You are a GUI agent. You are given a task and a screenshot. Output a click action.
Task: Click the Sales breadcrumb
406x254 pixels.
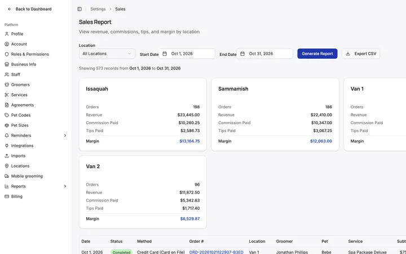tap(120, 9)
